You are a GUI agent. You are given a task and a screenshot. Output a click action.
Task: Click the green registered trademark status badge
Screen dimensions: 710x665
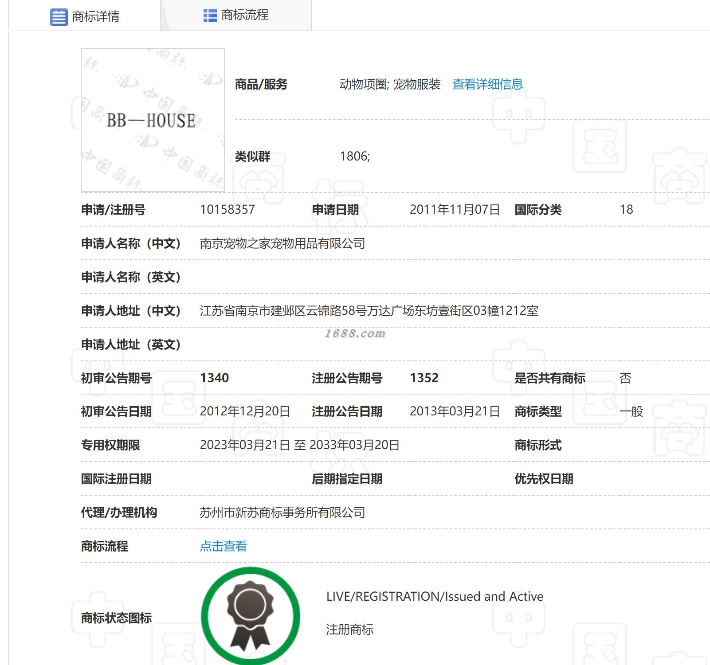pos(251,616)
